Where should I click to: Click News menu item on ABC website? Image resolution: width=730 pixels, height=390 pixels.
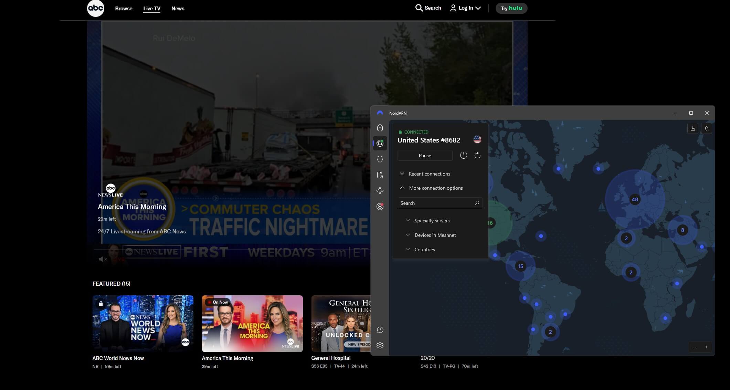click(177, 8)
